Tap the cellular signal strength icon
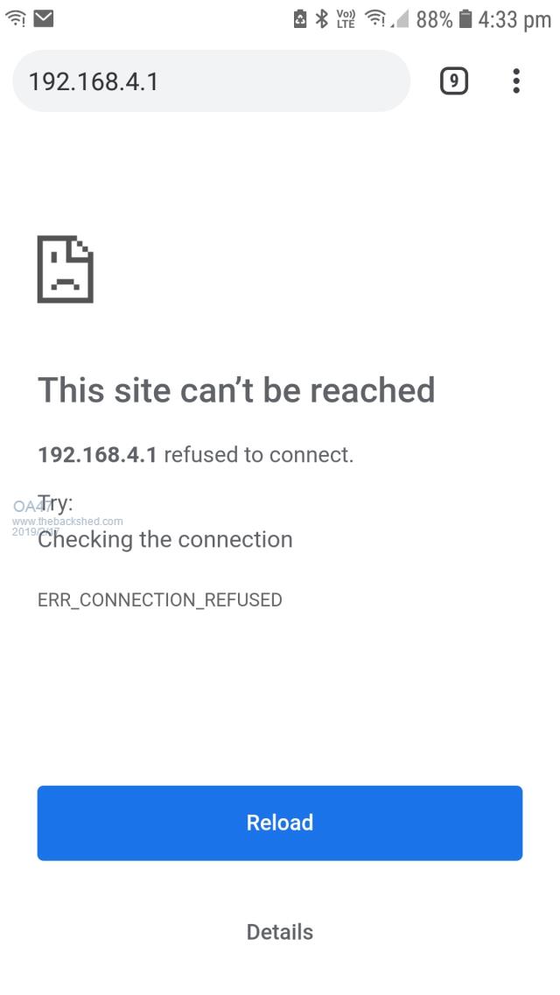The image size is (560, 995). [x=401, y=20]
